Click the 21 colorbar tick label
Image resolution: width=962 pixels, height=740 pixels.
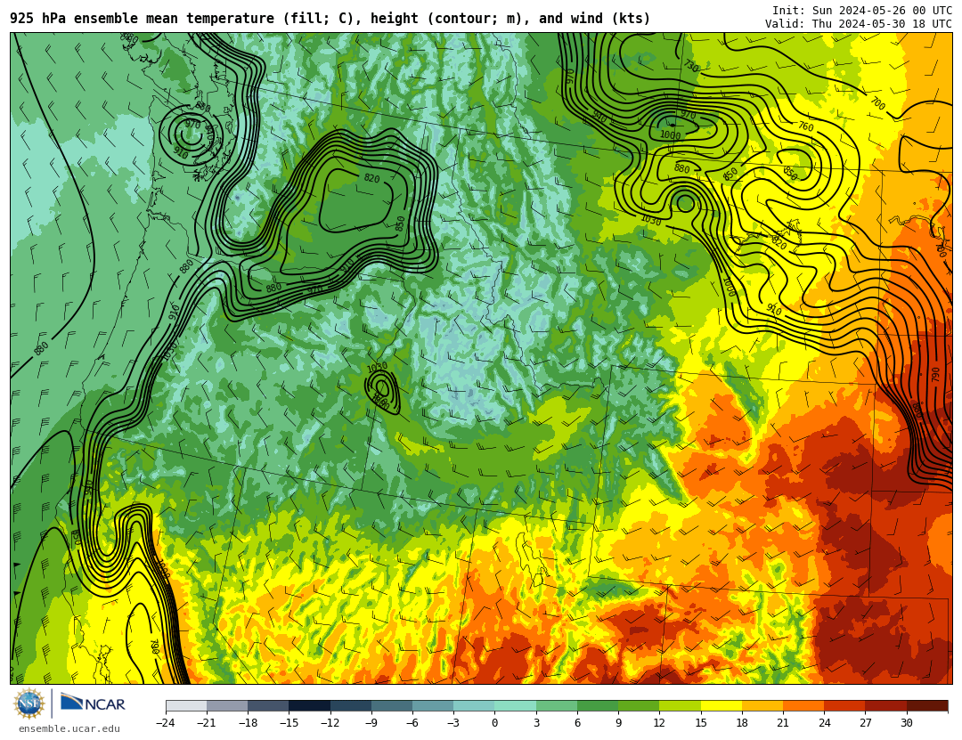coord(783,723)
